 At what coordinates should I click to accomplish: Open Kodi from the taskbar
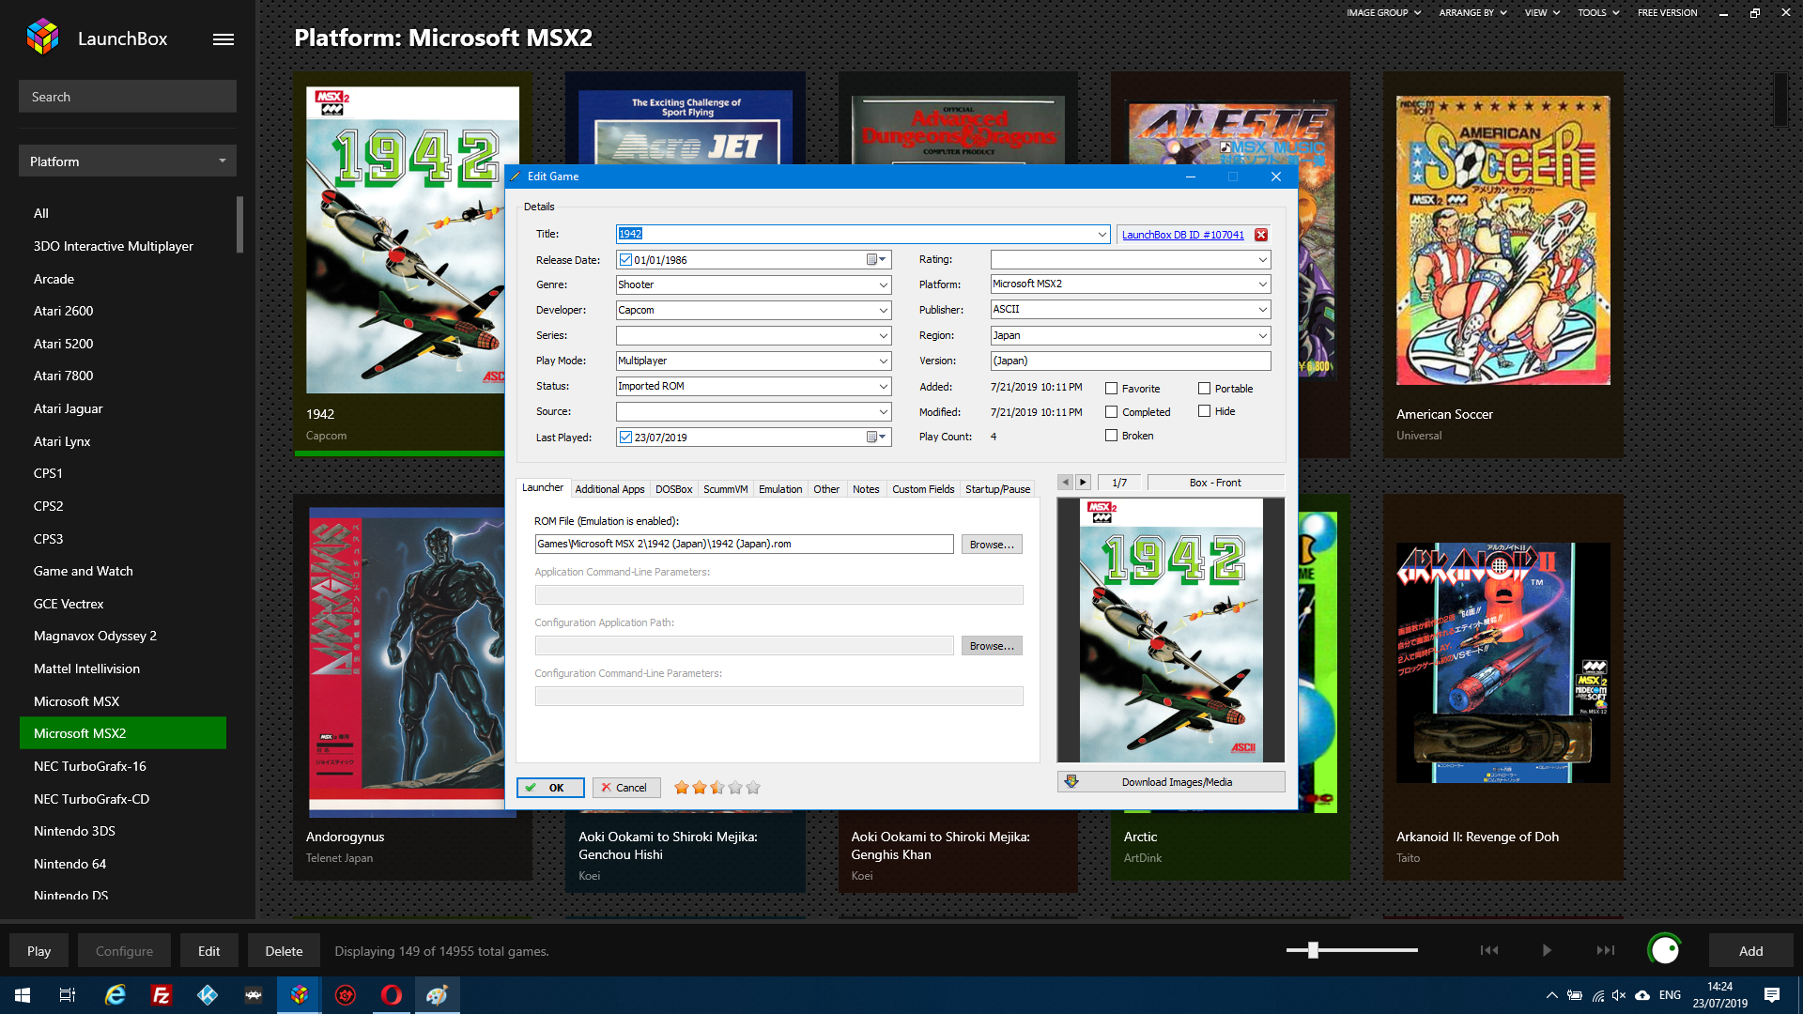pos(207,995)
